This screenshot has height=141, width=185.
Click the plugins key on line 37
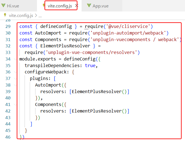39,79
